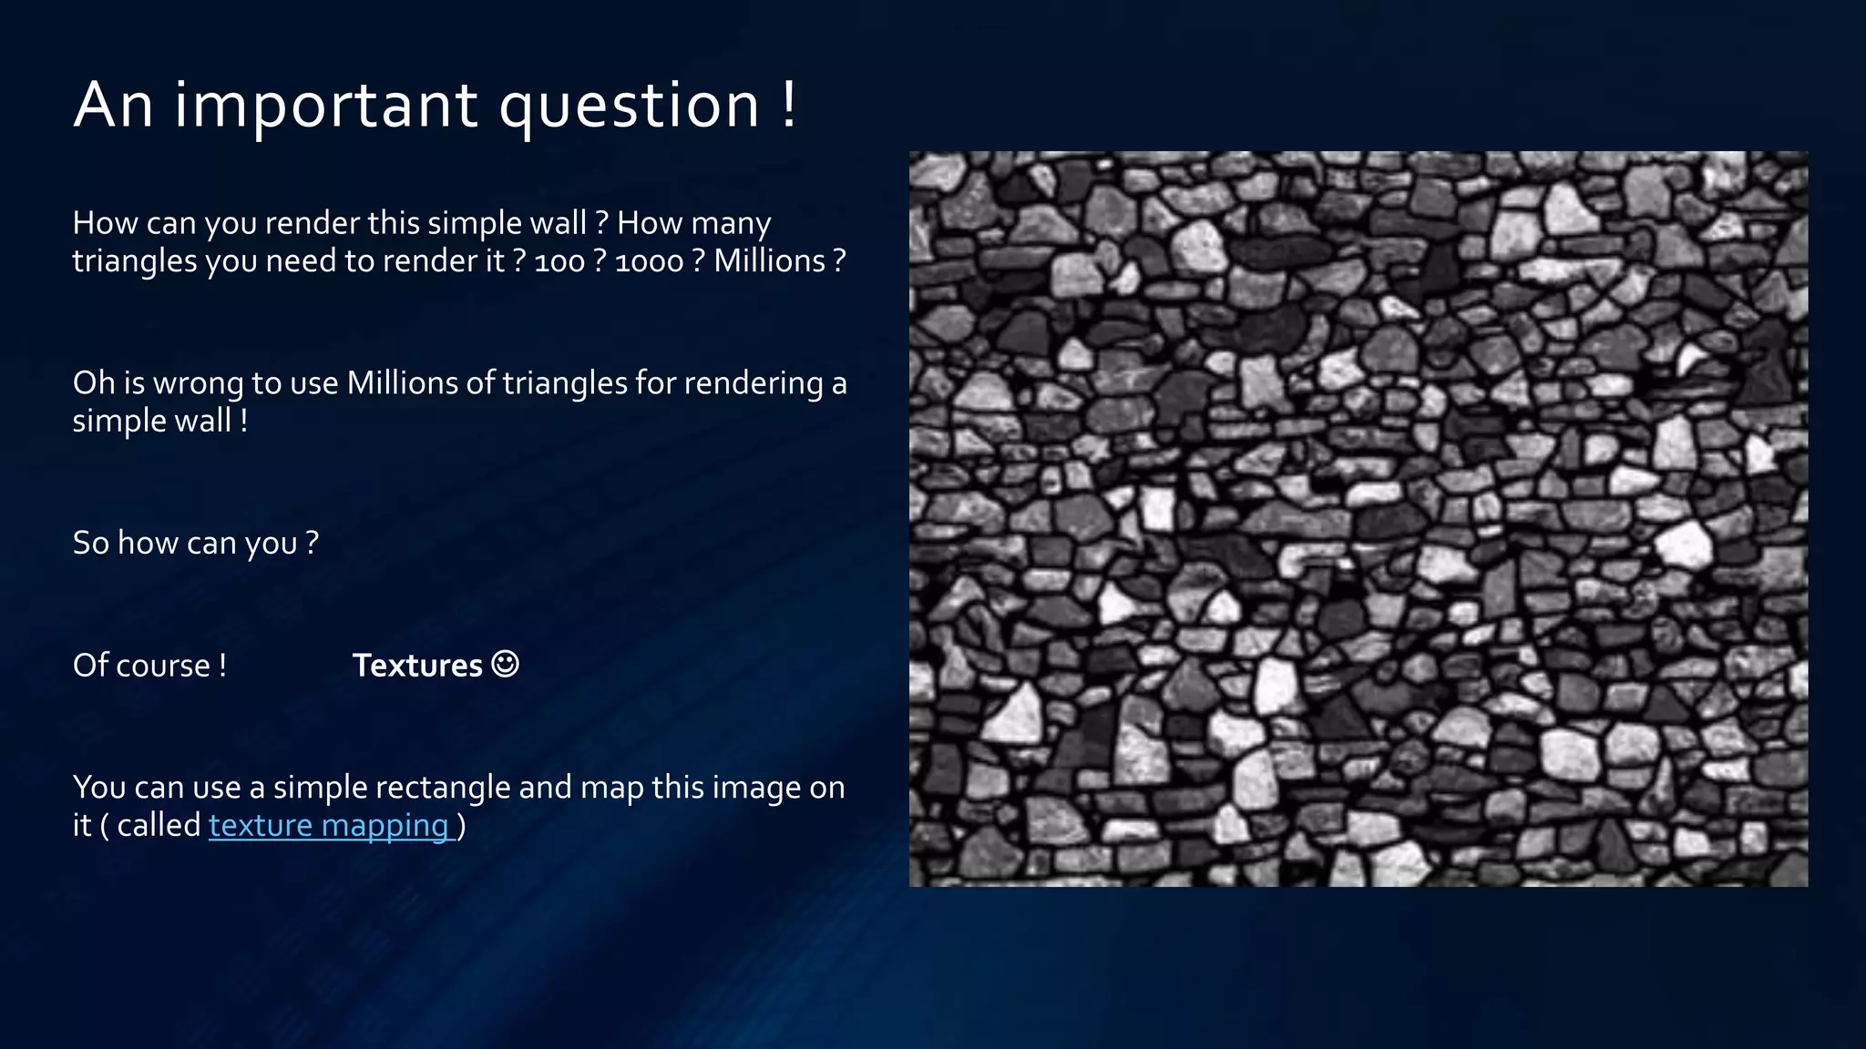
Task: Click the word triangles starting the second line
Action: [x=135, y=261]
